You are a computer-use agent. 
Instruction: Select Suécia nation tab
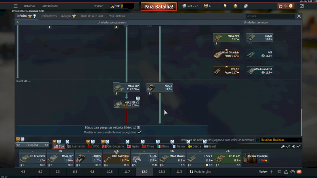(194, 146)
